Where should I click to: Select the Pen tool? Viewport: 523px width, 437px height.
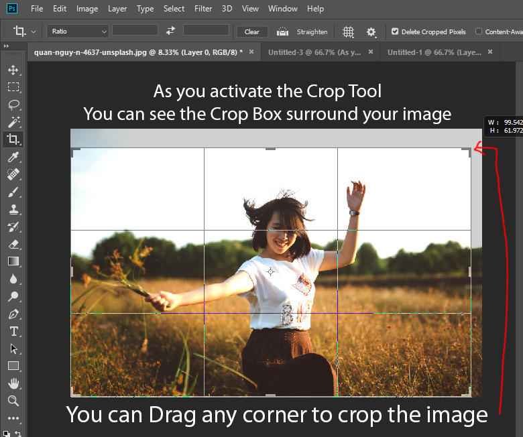pos(13,314)
